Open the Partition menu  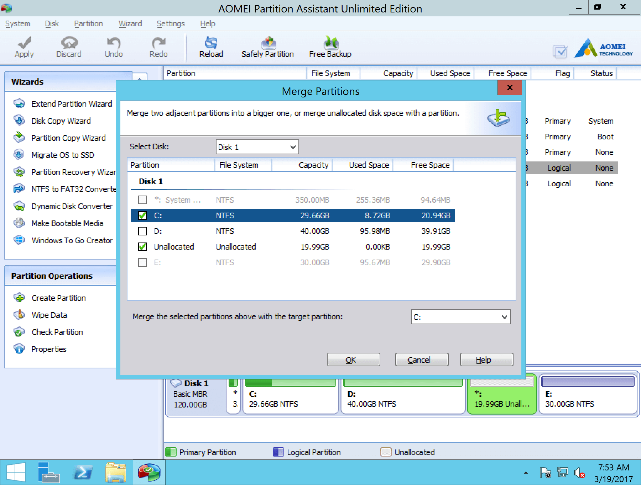[88, 23]
